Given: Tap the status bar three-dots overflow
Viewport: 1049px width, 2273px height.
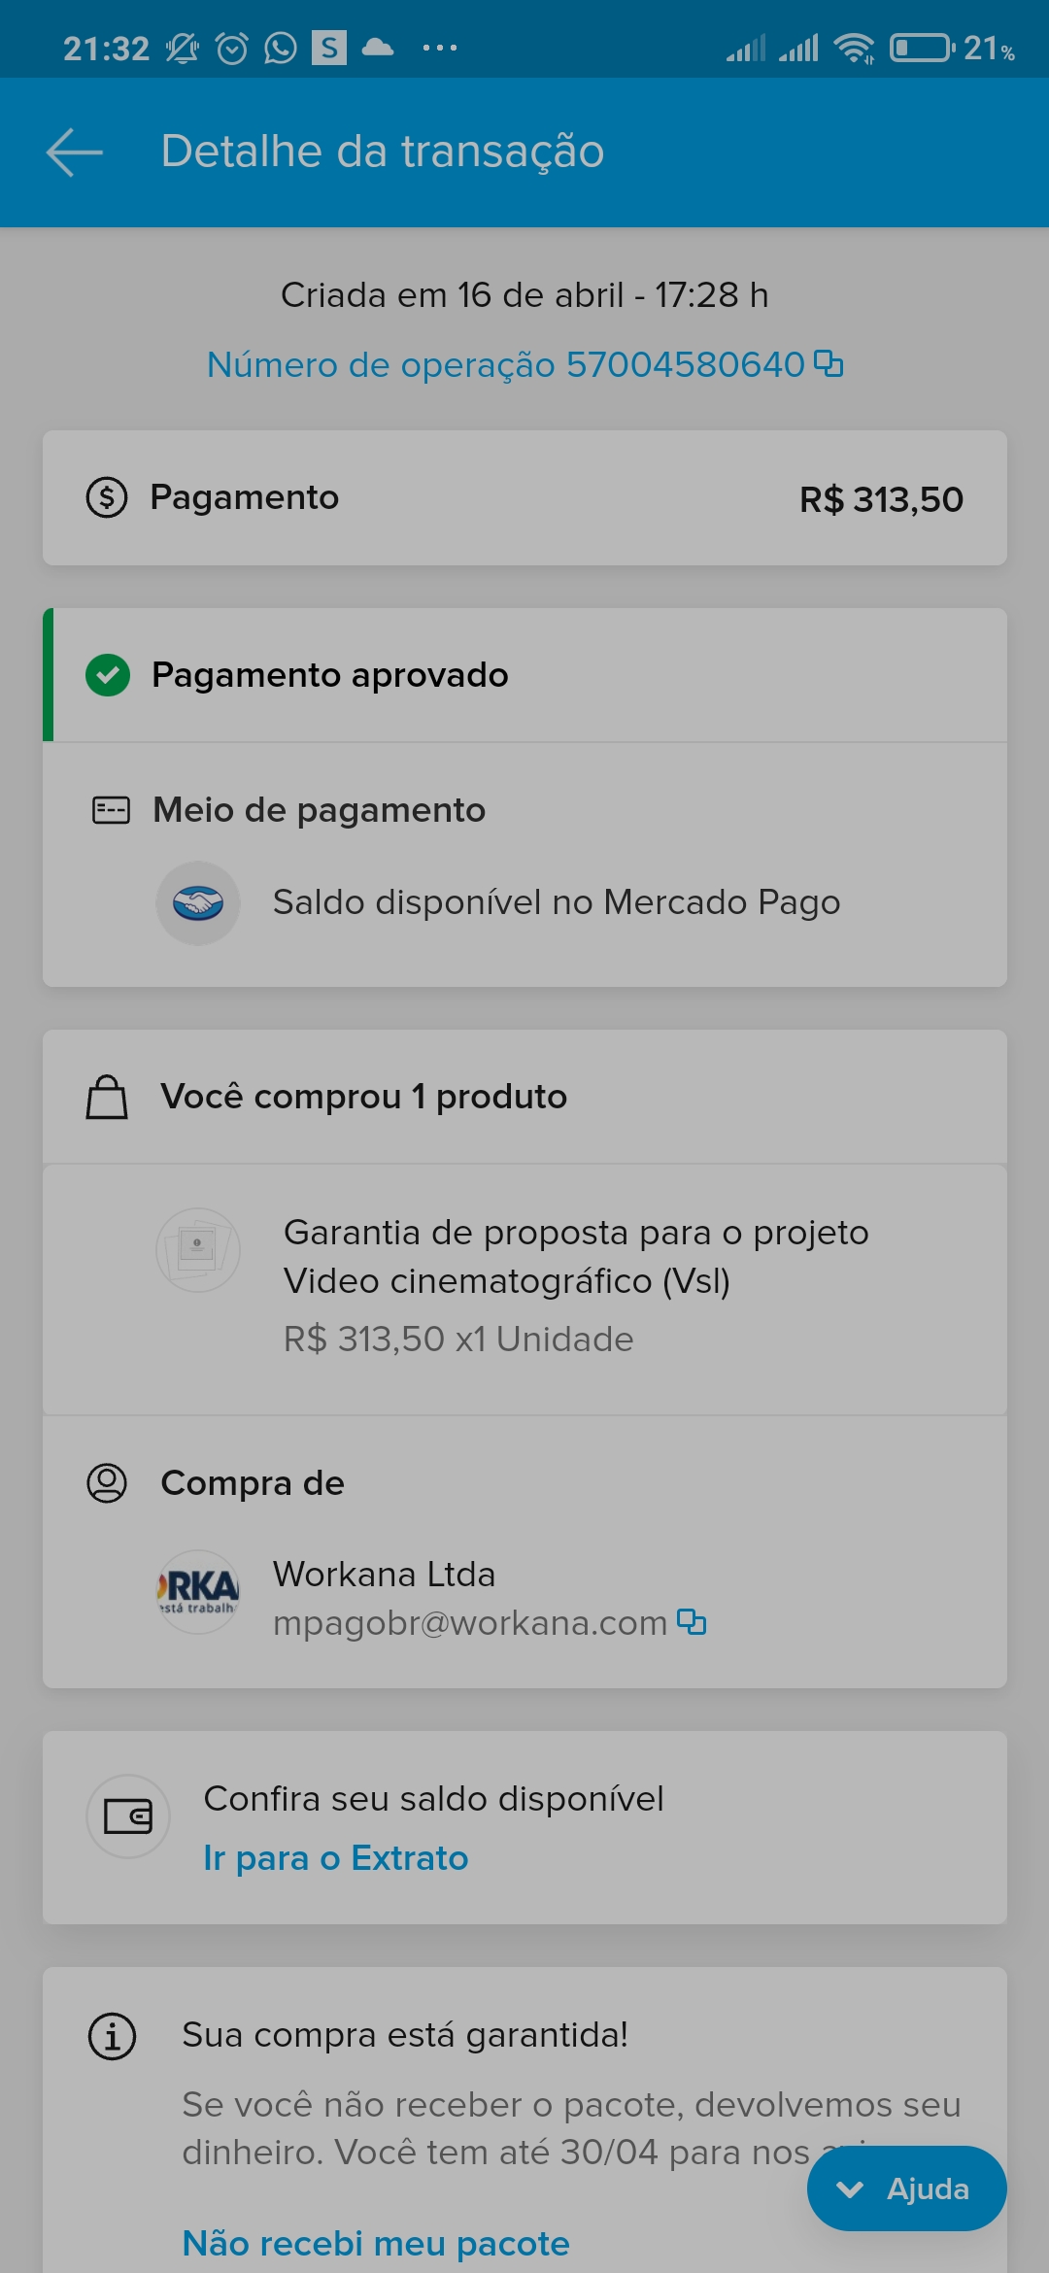Looking at the screenshot, I should click(x=440, y=48).
